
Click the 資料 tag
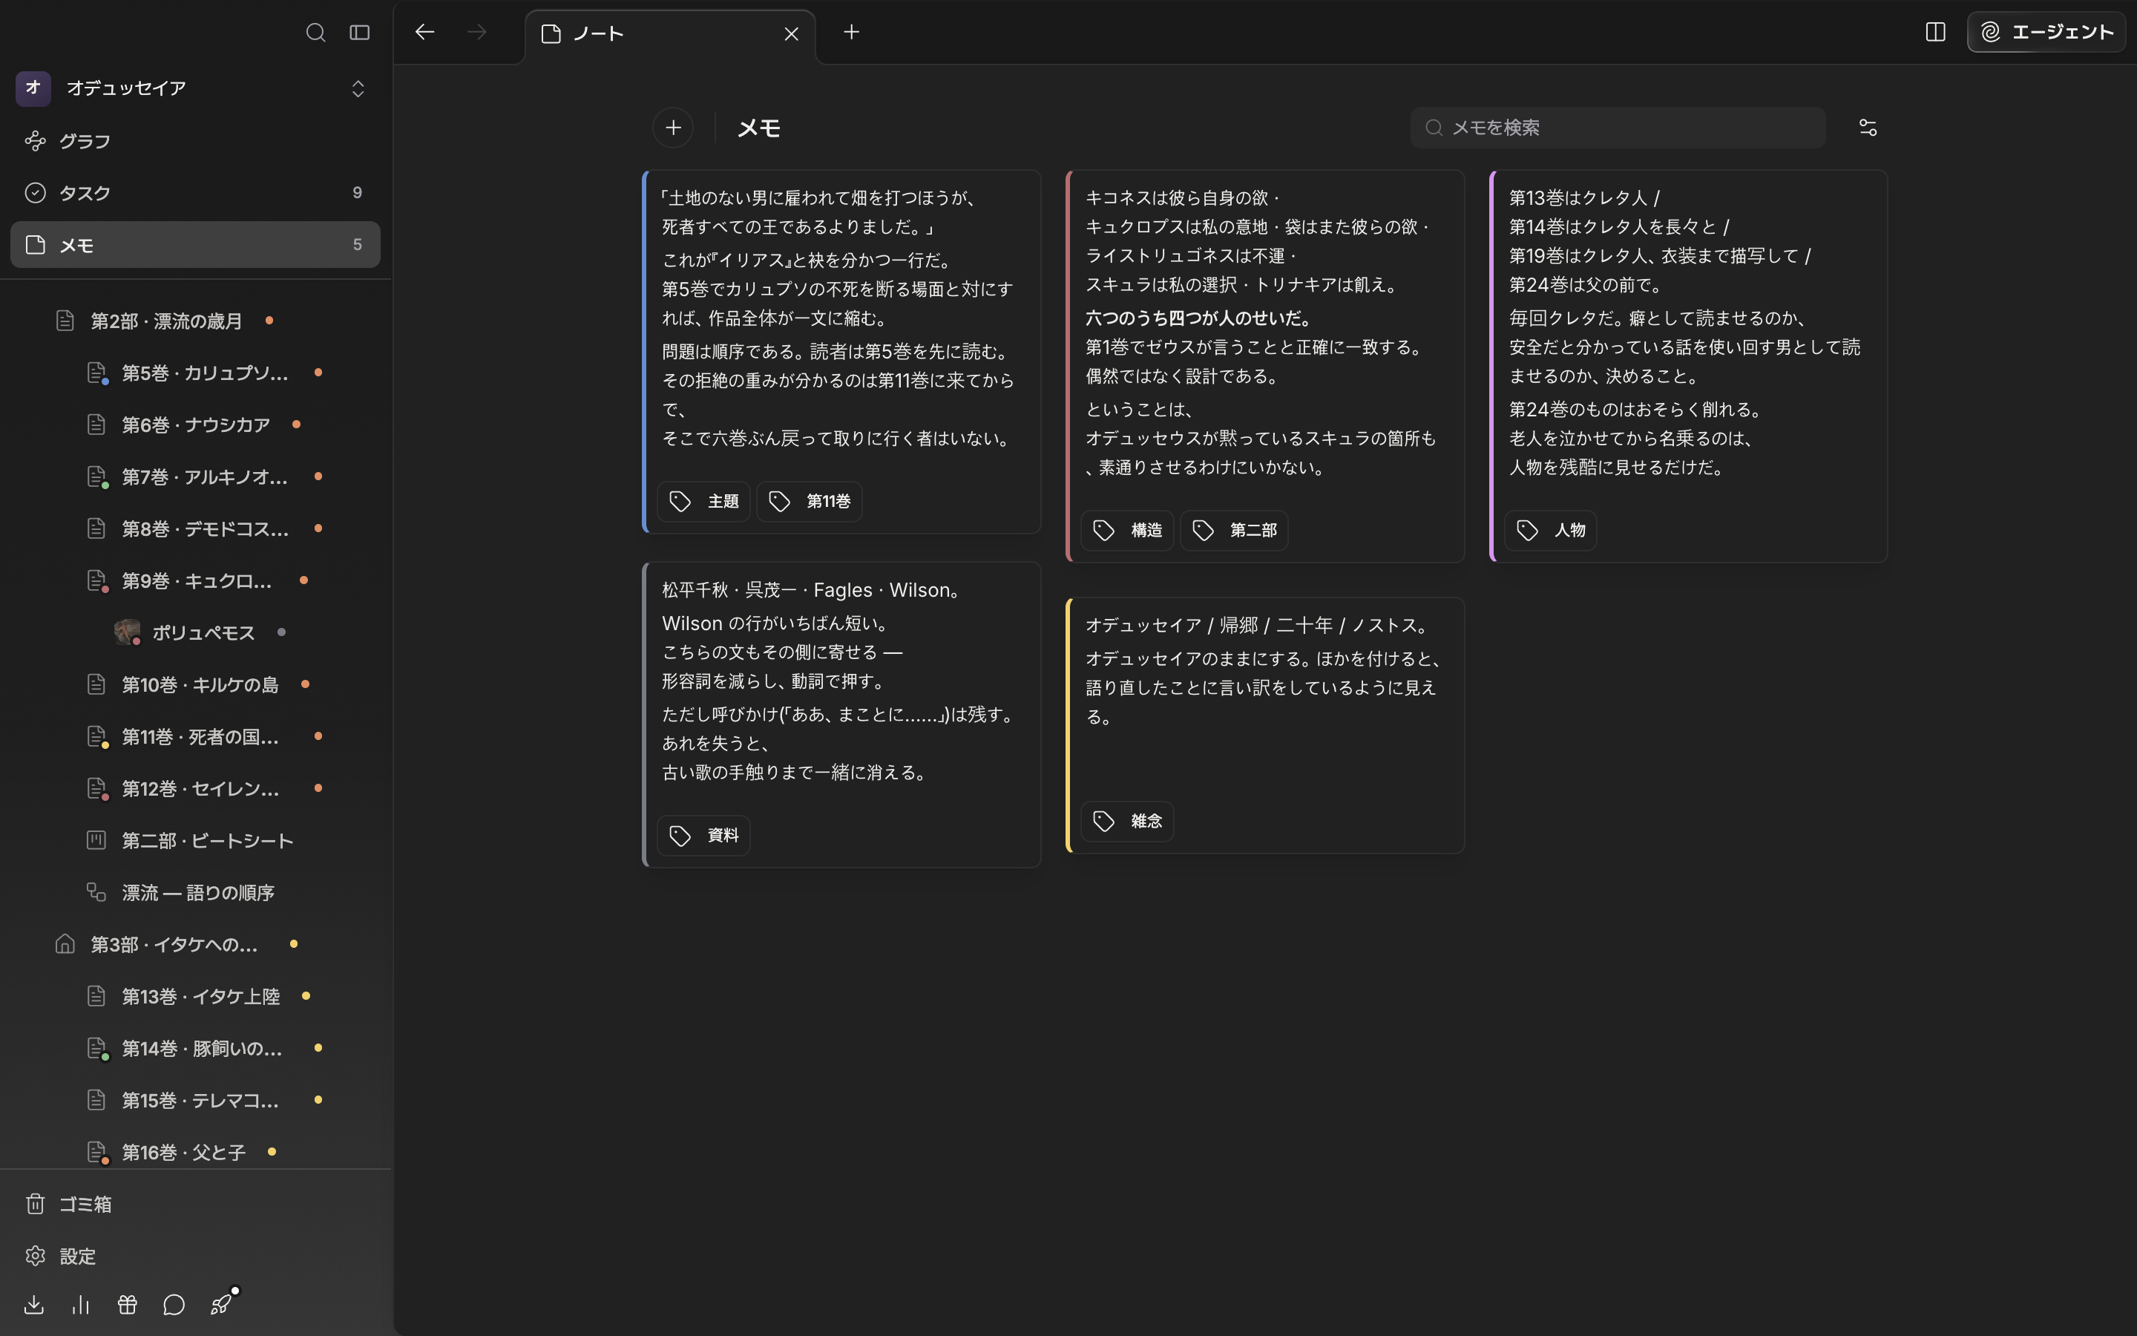pyautogui.click(x=703, y=836)
